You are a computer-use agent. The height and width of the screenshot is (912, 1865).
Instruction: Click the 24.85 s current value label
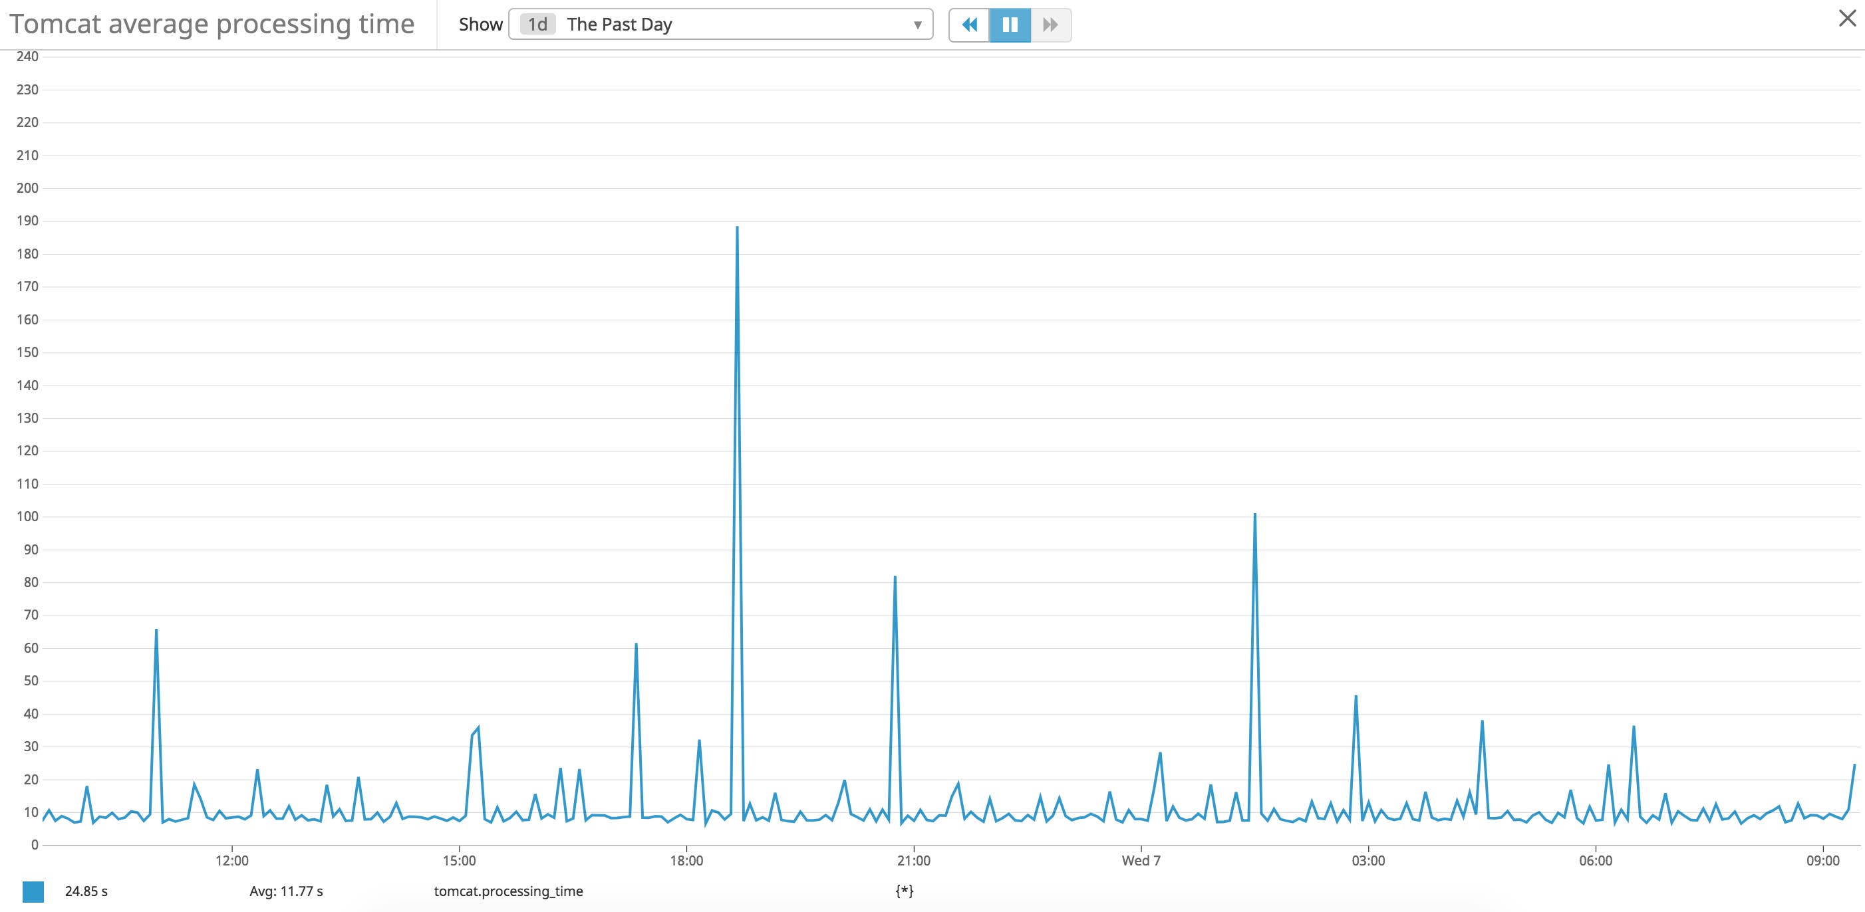tap(87, 892)
